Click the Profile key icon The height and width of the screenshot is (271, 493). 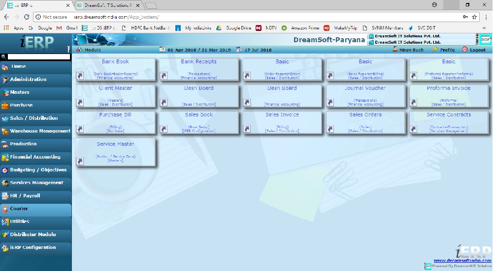(x=435, y=50)
